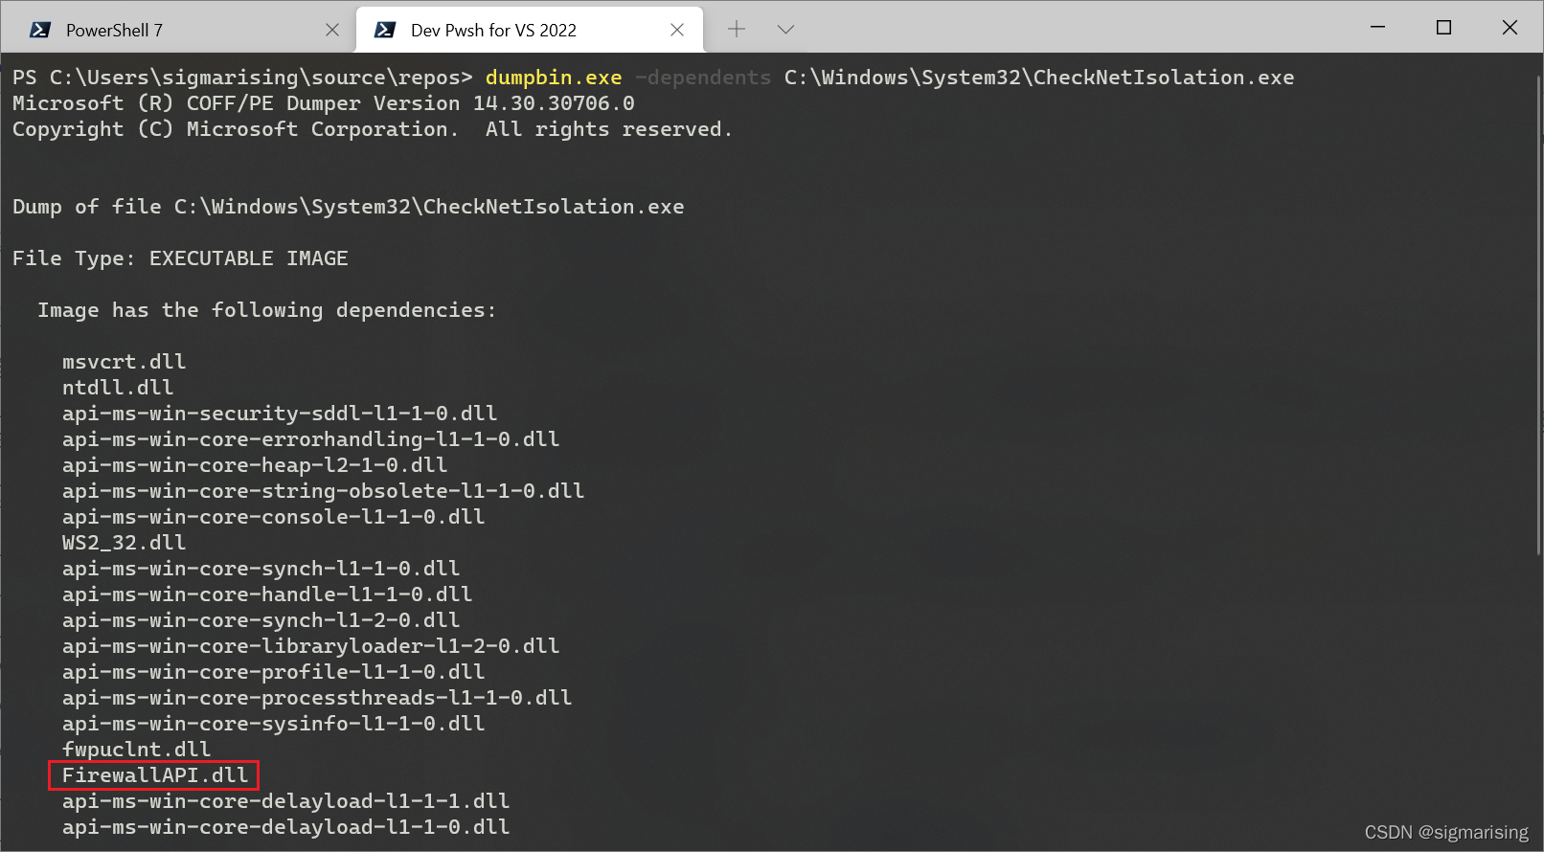Click the Dev Pwsh tab PowerShell icon

coord(385,30)
